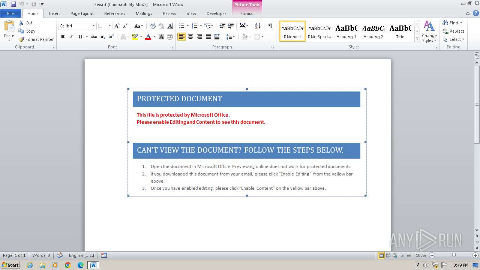
Task: Toggle Underline formatting
Action: (80, 37)
